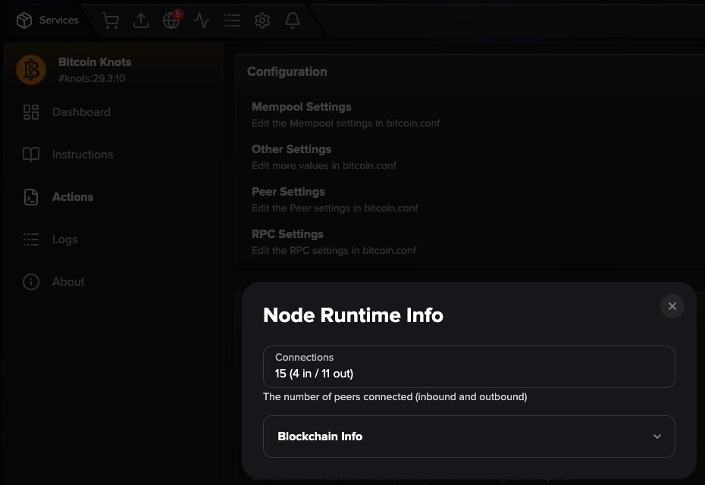Open the sideload upload icon
The width and height of the screenshot is (705, 485).
pyautogui.click(x=141, y=20)
